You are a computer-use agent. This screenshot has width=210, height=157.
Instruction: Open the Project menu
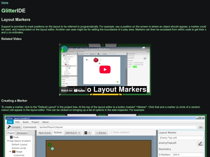(35, 122)
